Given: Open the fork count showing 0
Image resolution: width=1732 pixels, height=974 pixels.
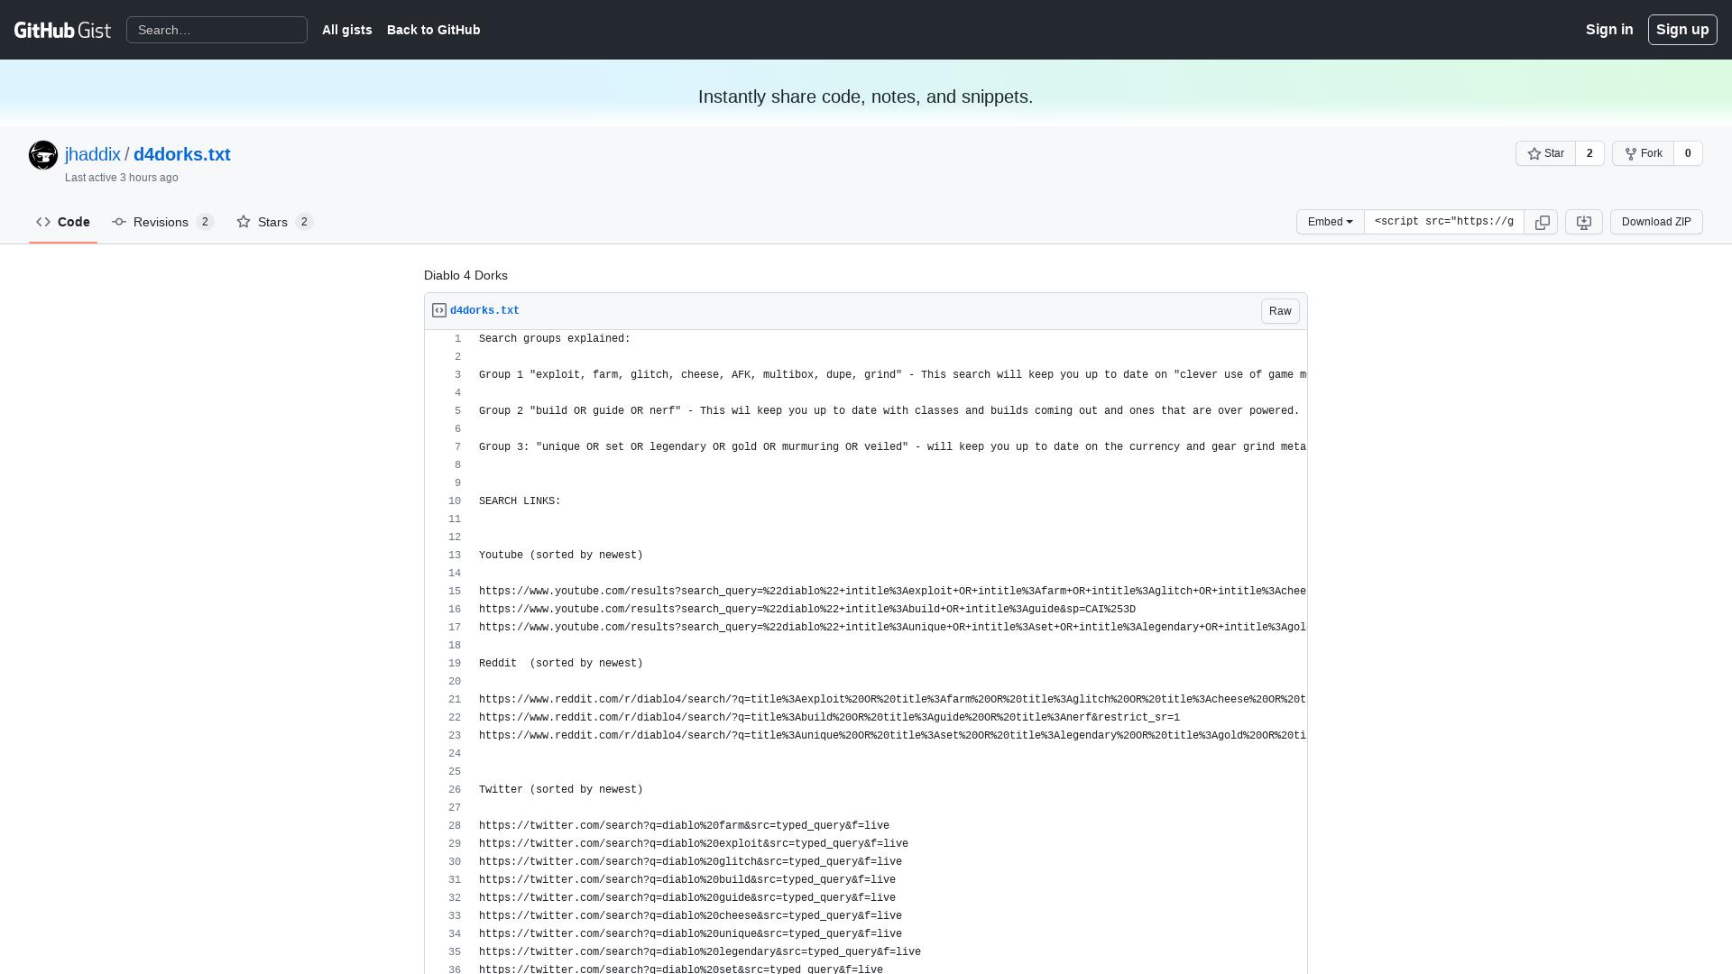Looking at the screenshot, I should 1688,153.
